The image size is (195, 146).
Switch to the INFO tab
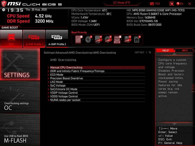(185, 50)
